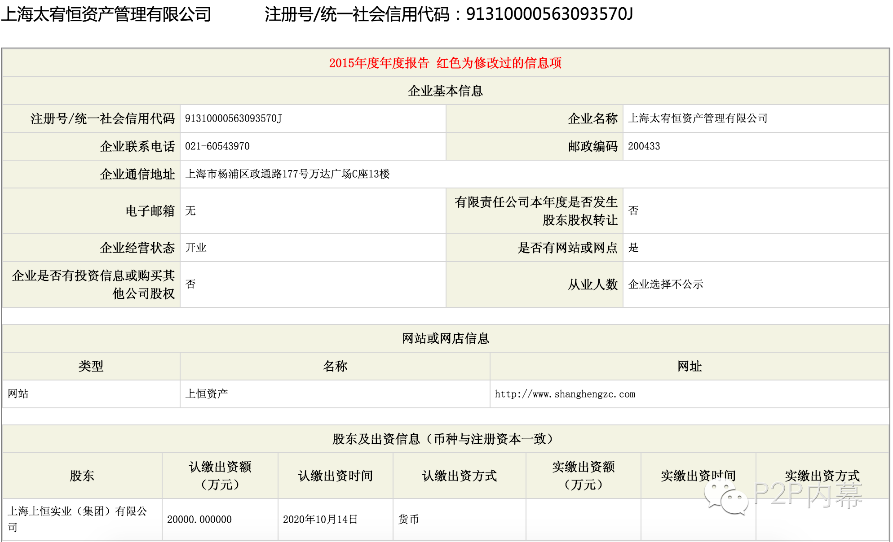Click the date 2020年10月14日

click(320, 520)
